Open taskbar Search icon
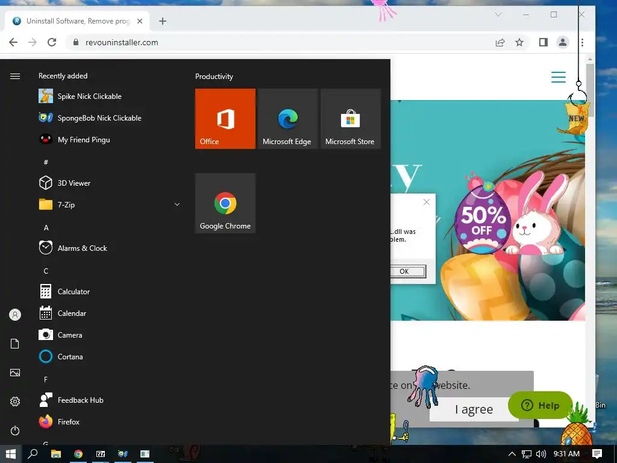Screen dimensions: 617x463 [33, 454]
